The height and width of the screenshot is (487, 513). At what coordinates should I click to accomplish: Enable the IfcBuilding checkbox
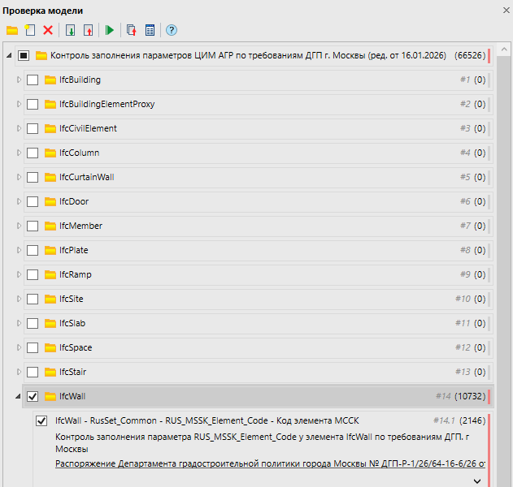[33, 80]
